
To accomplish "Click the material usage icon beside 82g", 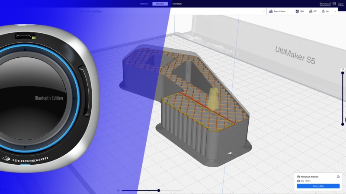I will coord(298,181).
